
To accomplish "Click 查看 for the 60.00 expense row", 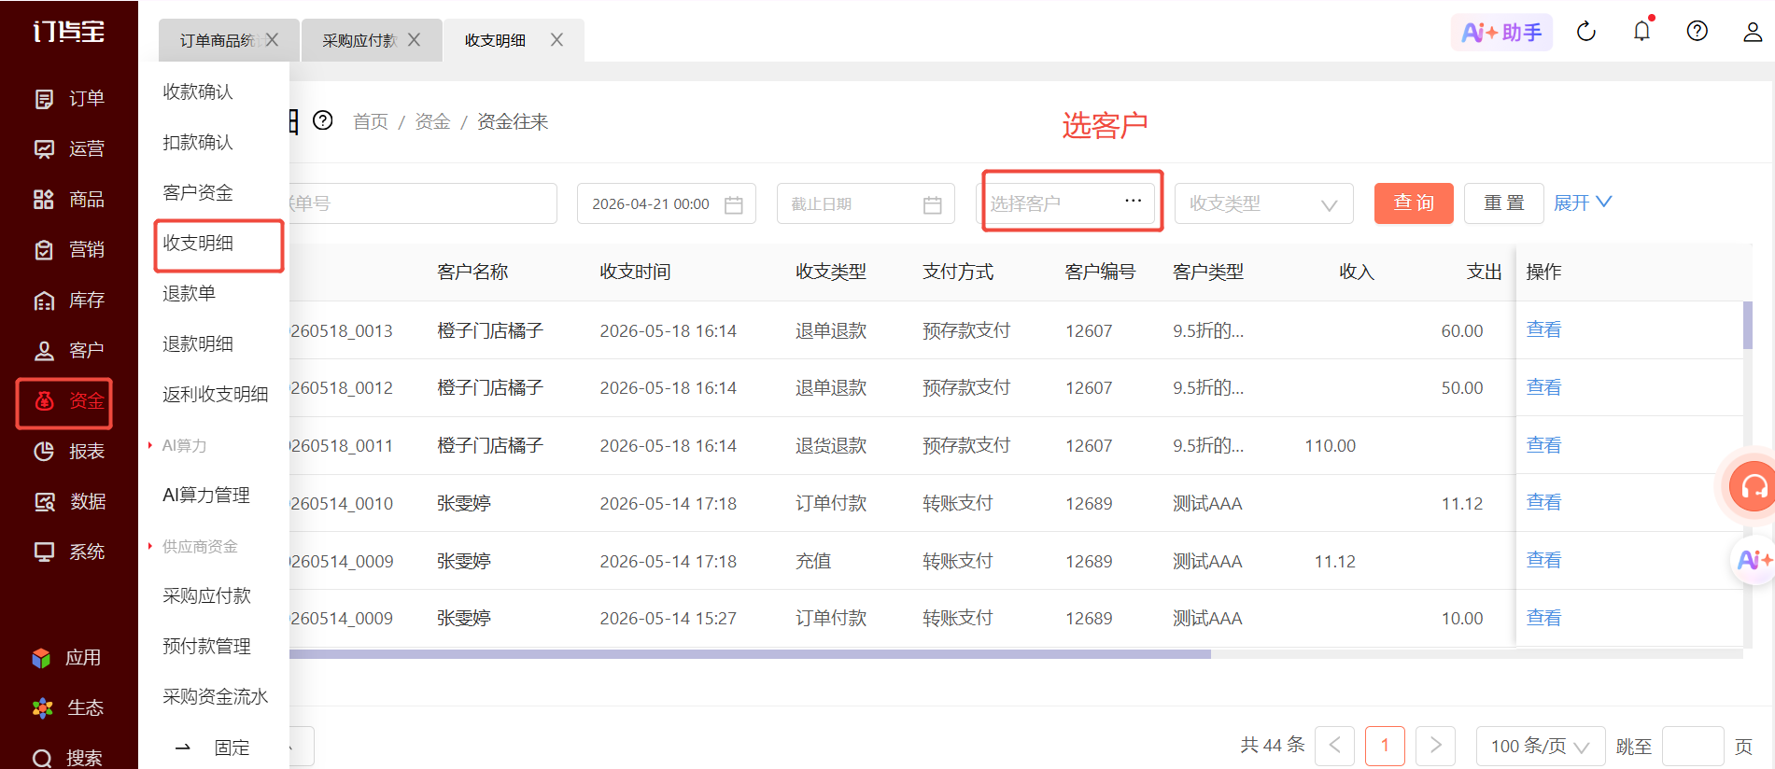I will click(x=1543, y=330).
